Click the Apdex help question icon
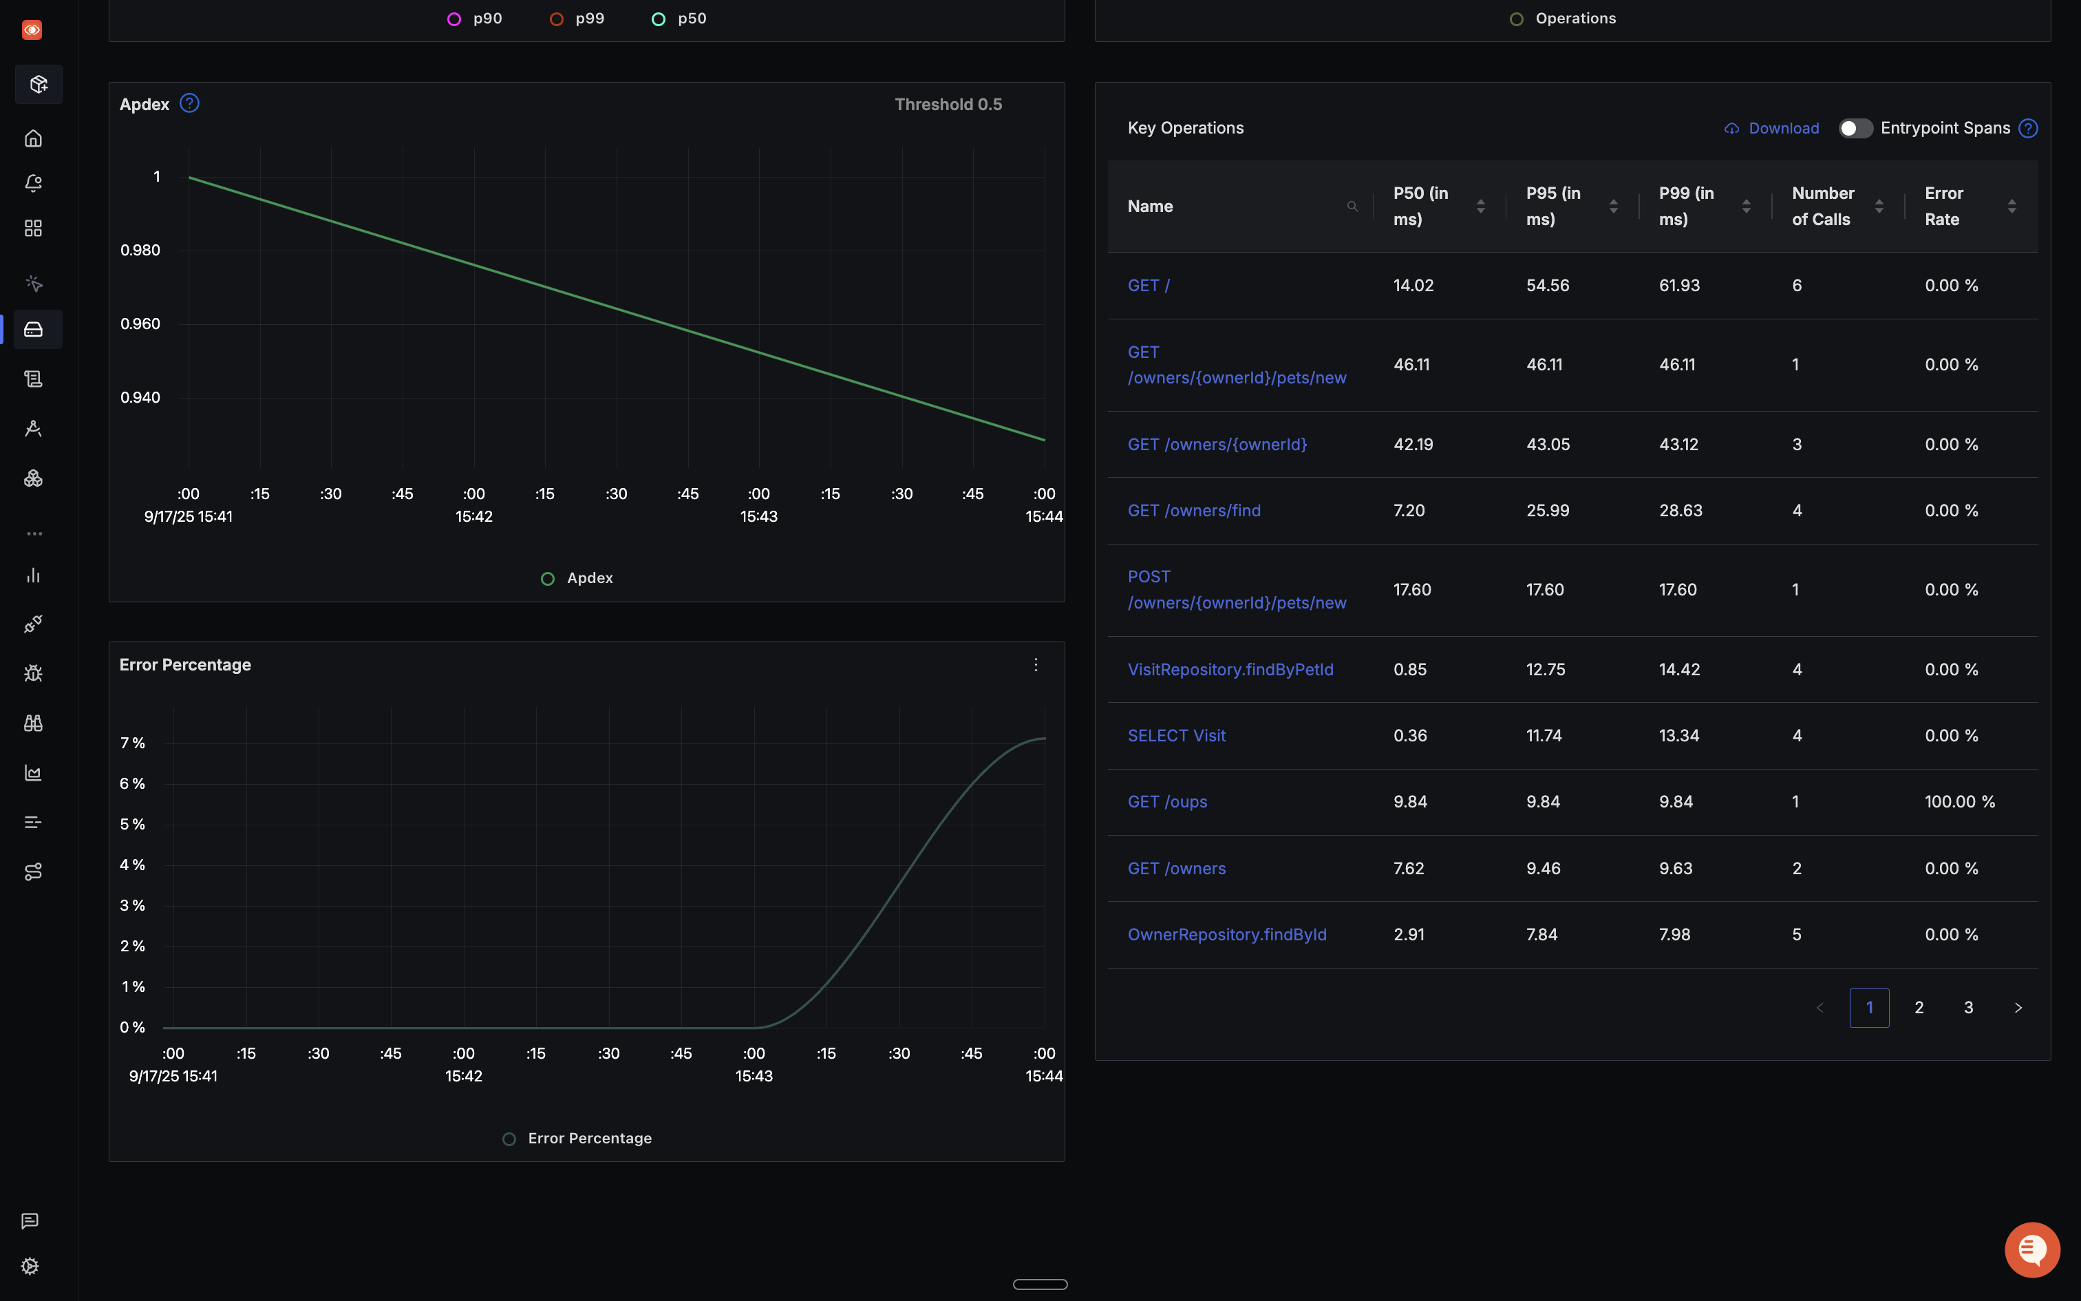Viewport: 2081px width, 1301px height. 189,103
